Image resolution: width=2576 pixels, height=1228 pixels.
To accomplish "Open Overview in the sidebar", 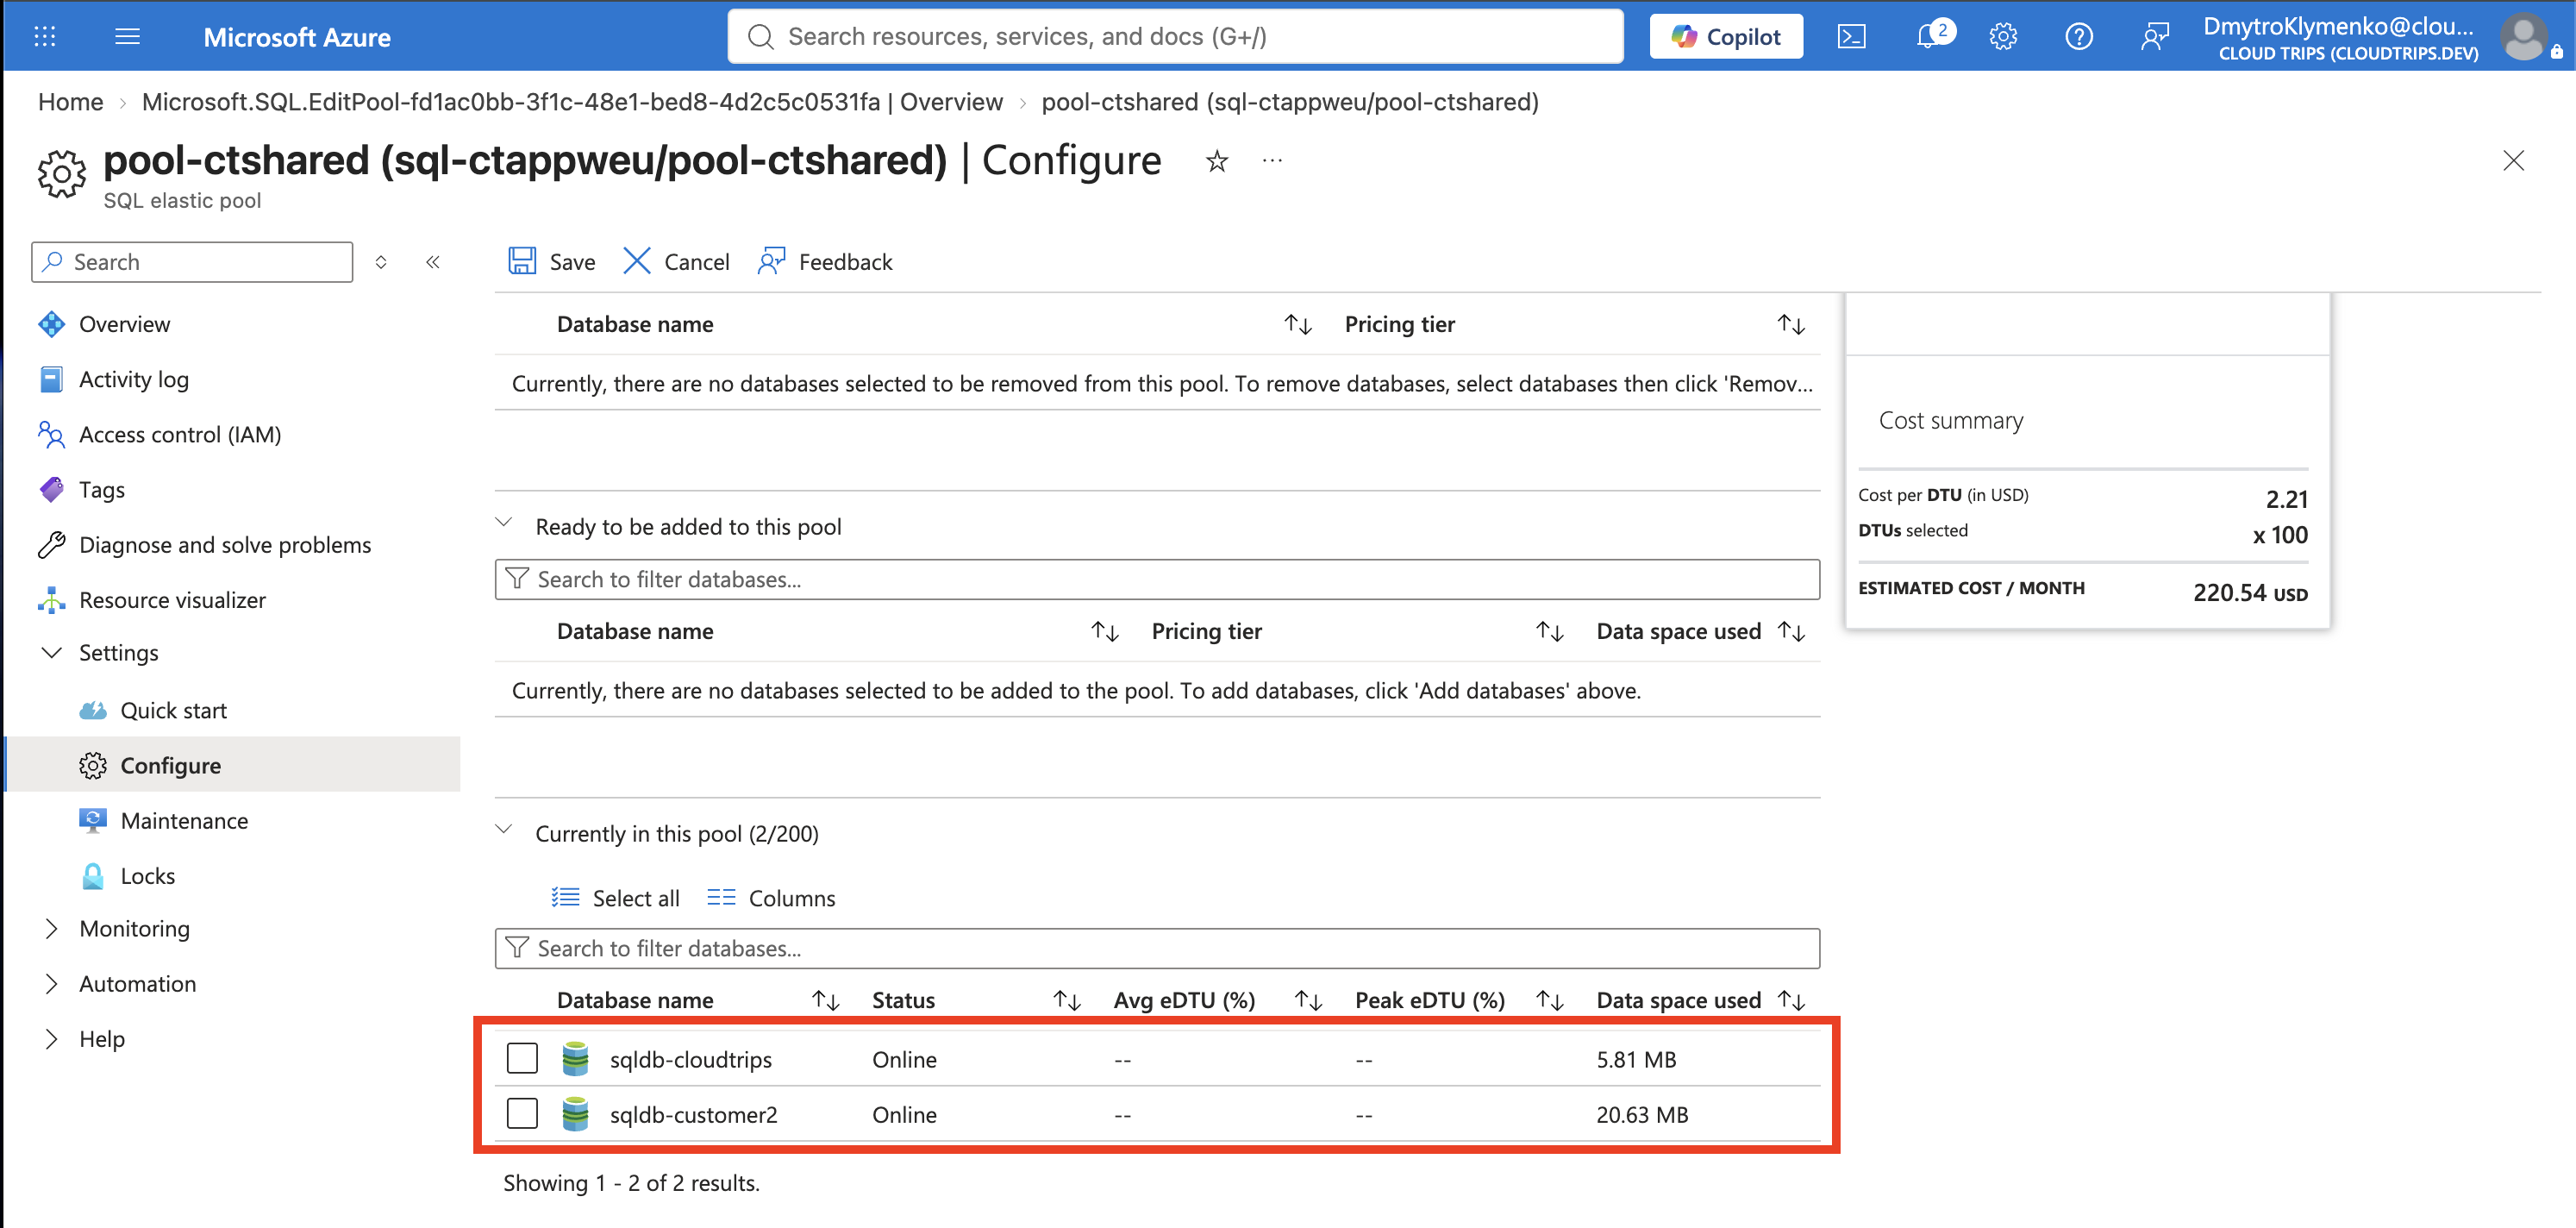I will (124, 324).
